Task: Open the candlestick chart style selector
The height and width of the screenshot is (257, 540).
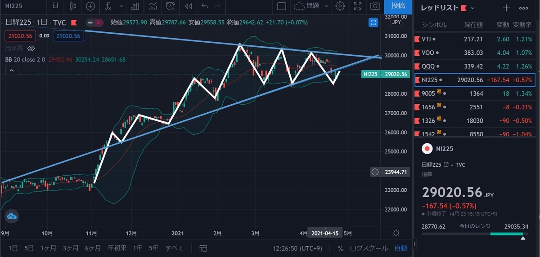Action: click(x=73, y=6)
